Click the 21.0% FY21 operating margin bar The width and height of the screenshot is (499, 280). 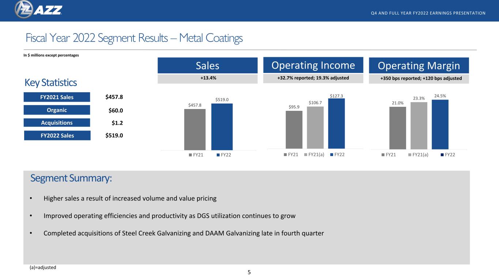pyautogui.click(x=398, y=128)
